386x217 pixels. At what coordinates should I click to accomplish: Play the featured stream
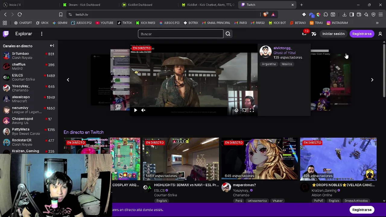[135, 110]
